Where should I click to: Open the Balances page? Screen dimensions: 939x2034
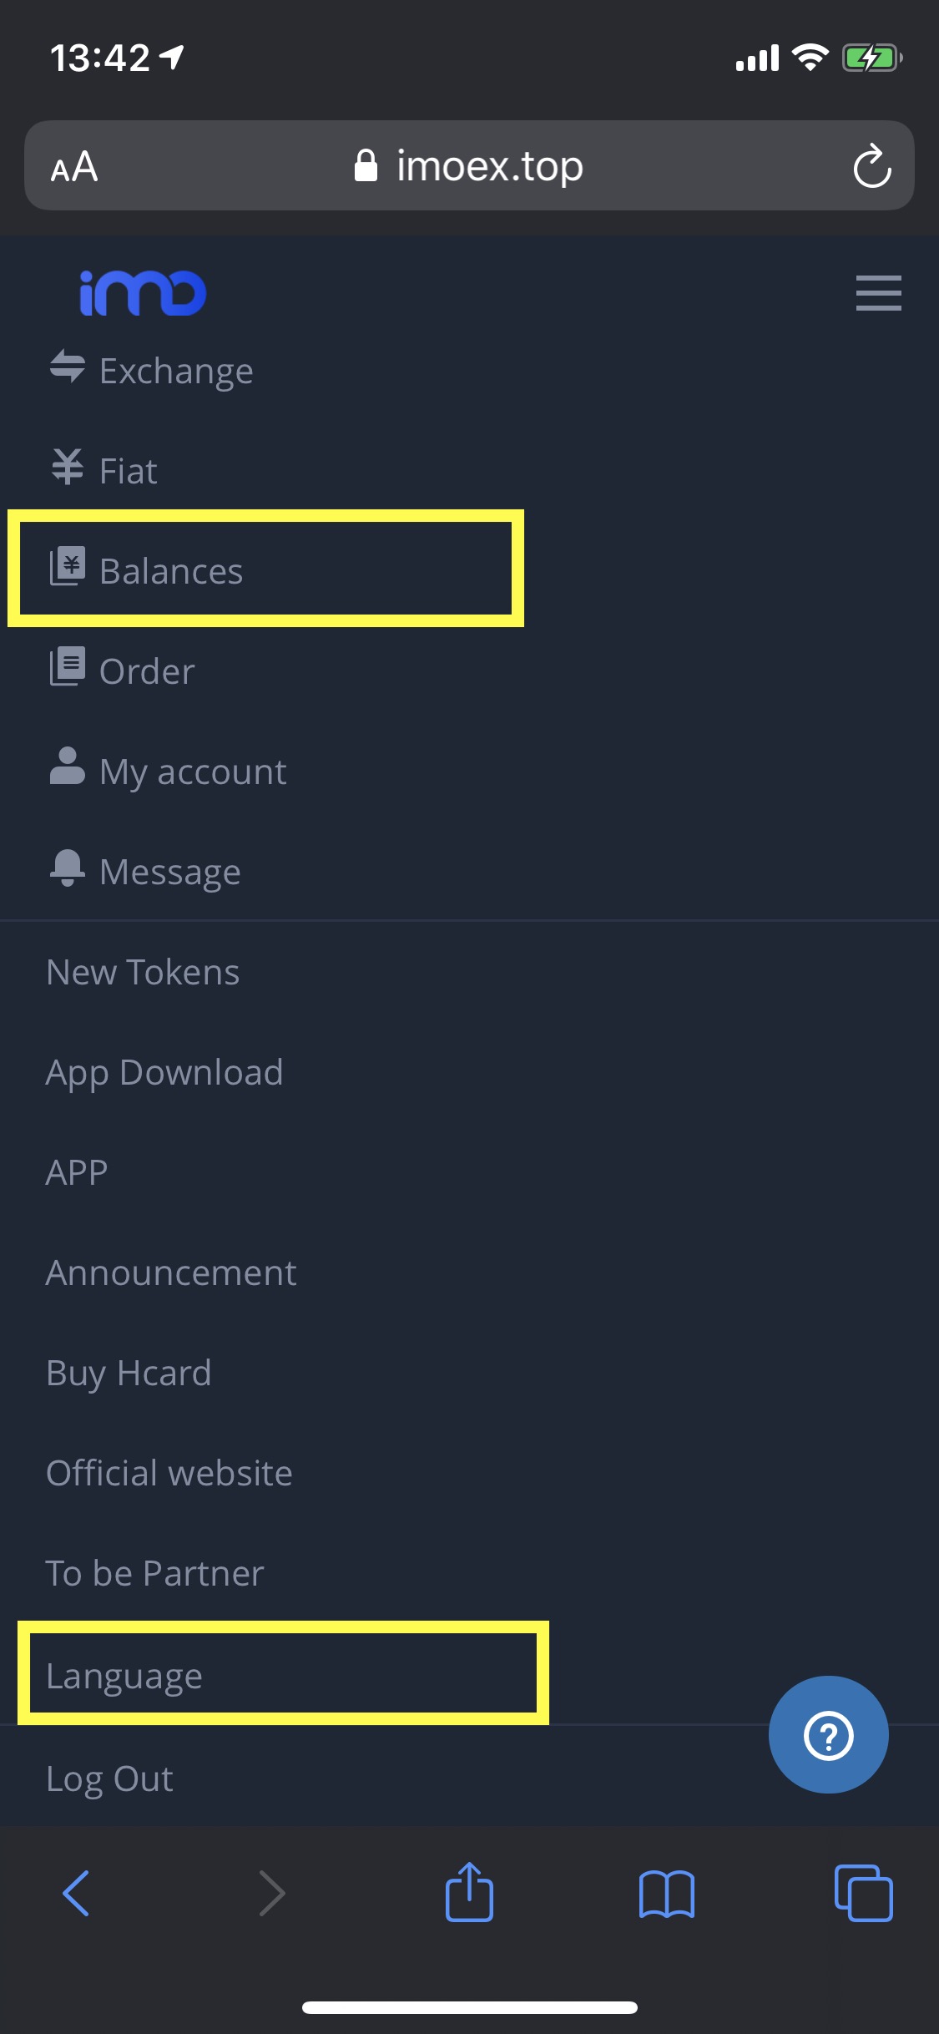[x=171, y=571]
